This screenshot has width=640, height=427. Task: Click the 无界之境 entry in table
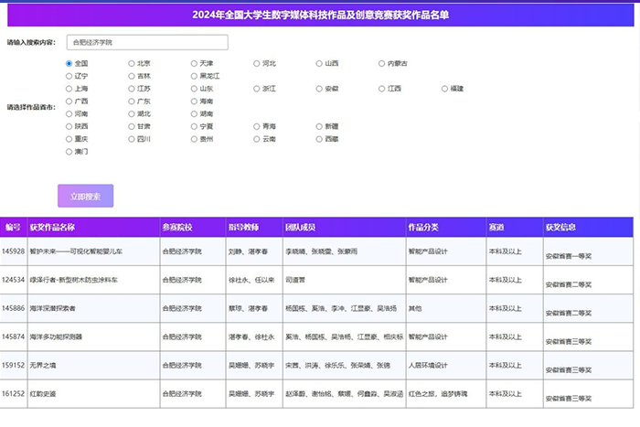pos(43,366)
